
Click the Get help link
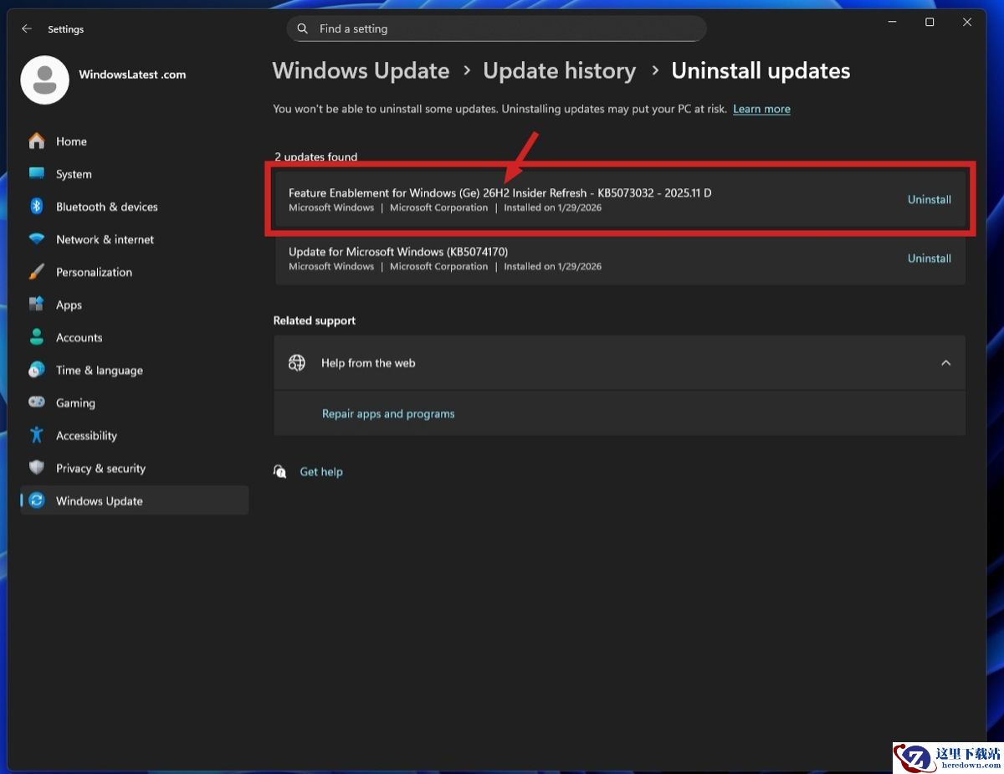(x=321, y=472)
